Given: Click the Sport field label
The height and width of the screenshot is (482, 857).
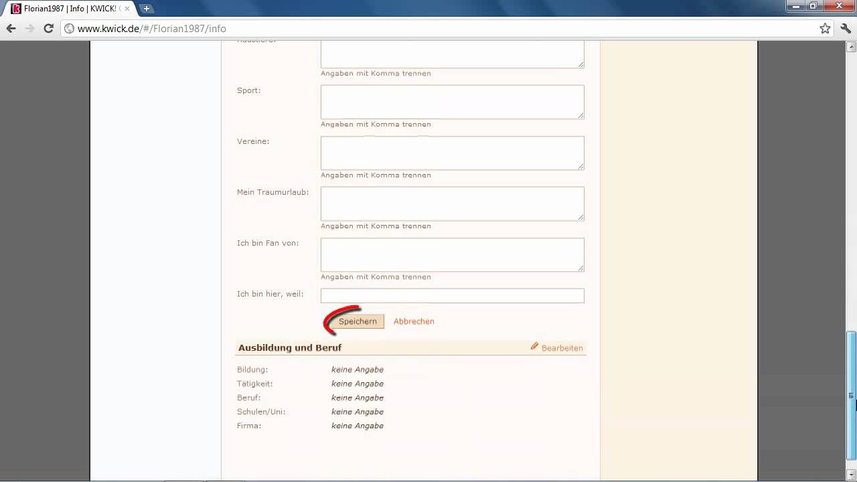Looking at the screenshot, I should point(249,90).
